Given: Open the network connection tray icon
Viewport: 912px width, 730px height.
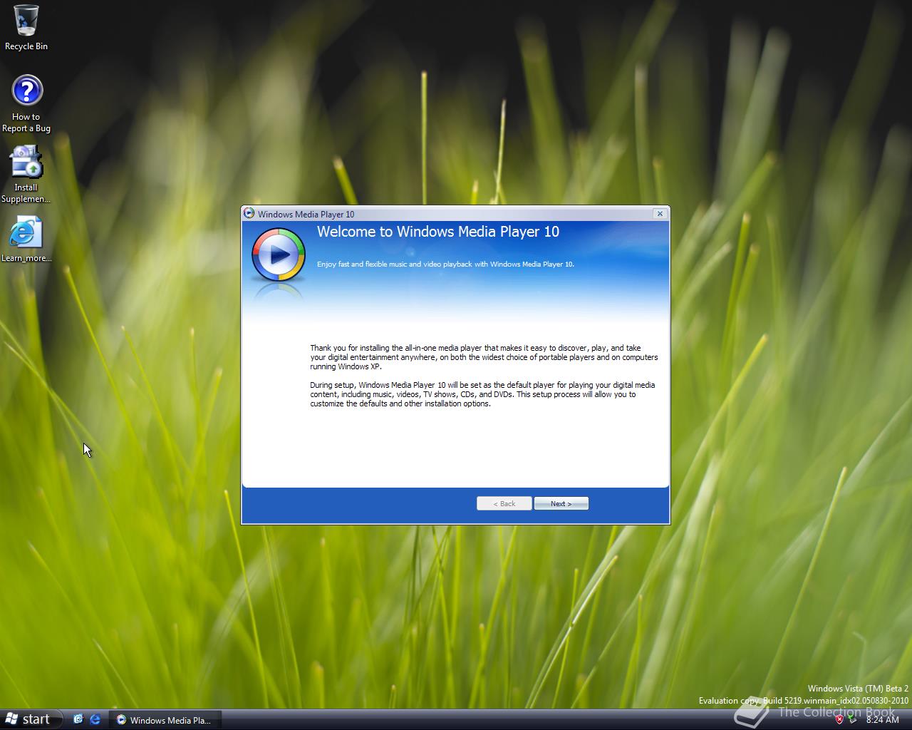Looking at the screenshot, I should [853, 719].
